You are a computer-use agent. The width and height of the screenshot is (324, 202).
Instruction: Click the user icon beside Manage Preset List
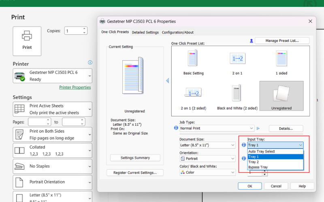(x=252, y=41)
